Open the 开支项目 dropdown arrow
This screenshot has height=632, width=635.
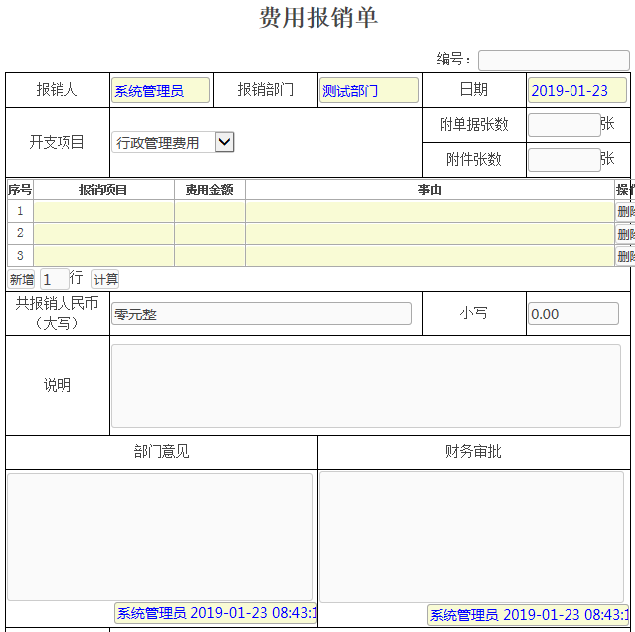click(x=224, y=142)
